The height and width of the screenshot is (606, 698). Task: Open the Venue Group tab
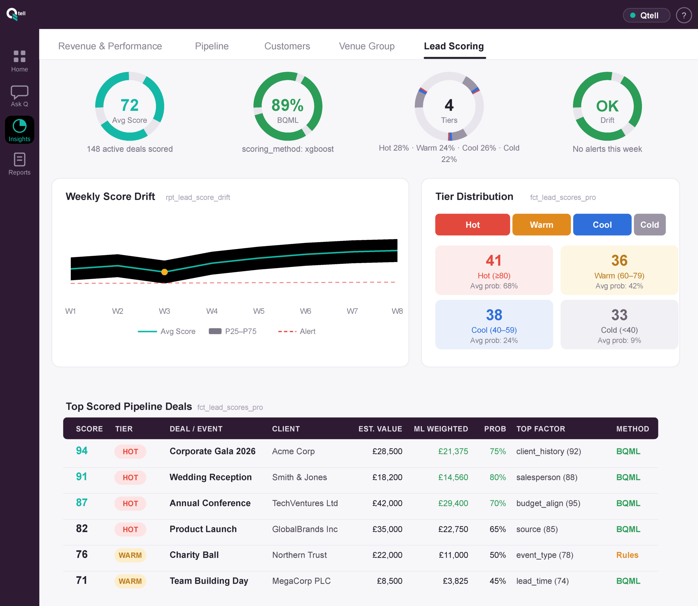[x=367, y=46]
